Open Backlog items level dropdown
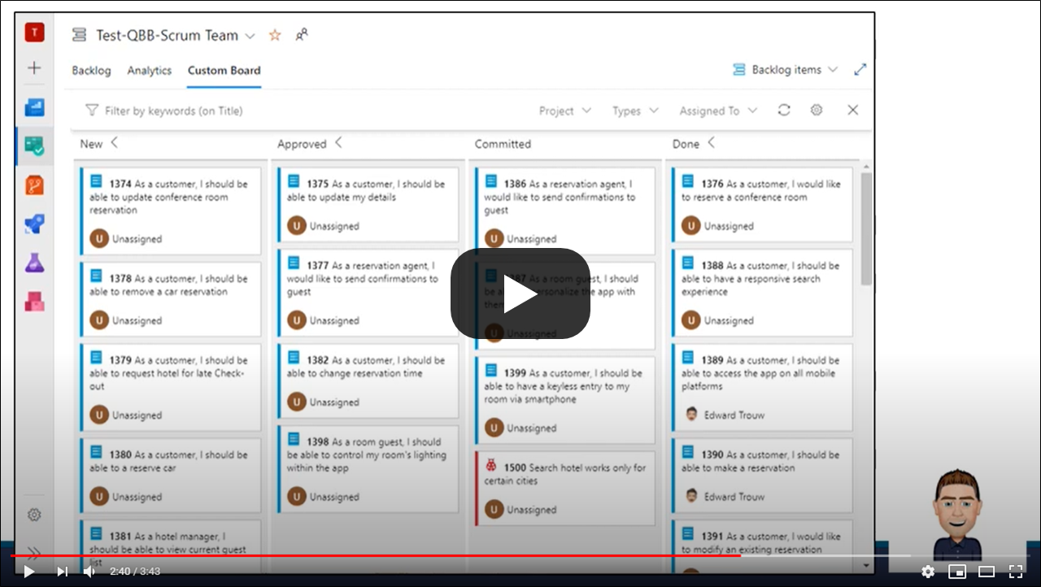This screenshot has height=587, width=1041. click(785, 70)
